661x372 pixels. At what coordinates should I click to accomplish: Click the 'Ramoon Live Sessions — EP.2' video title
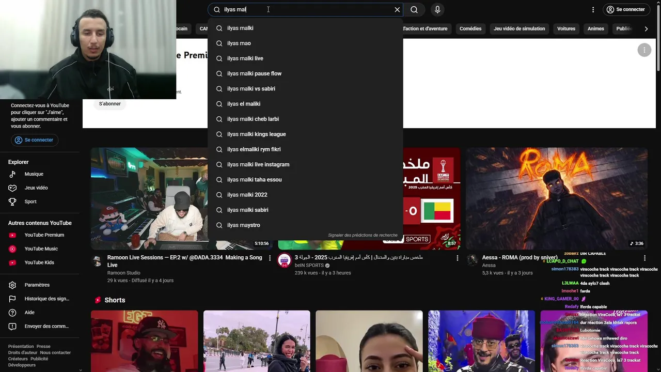[185, 261]
